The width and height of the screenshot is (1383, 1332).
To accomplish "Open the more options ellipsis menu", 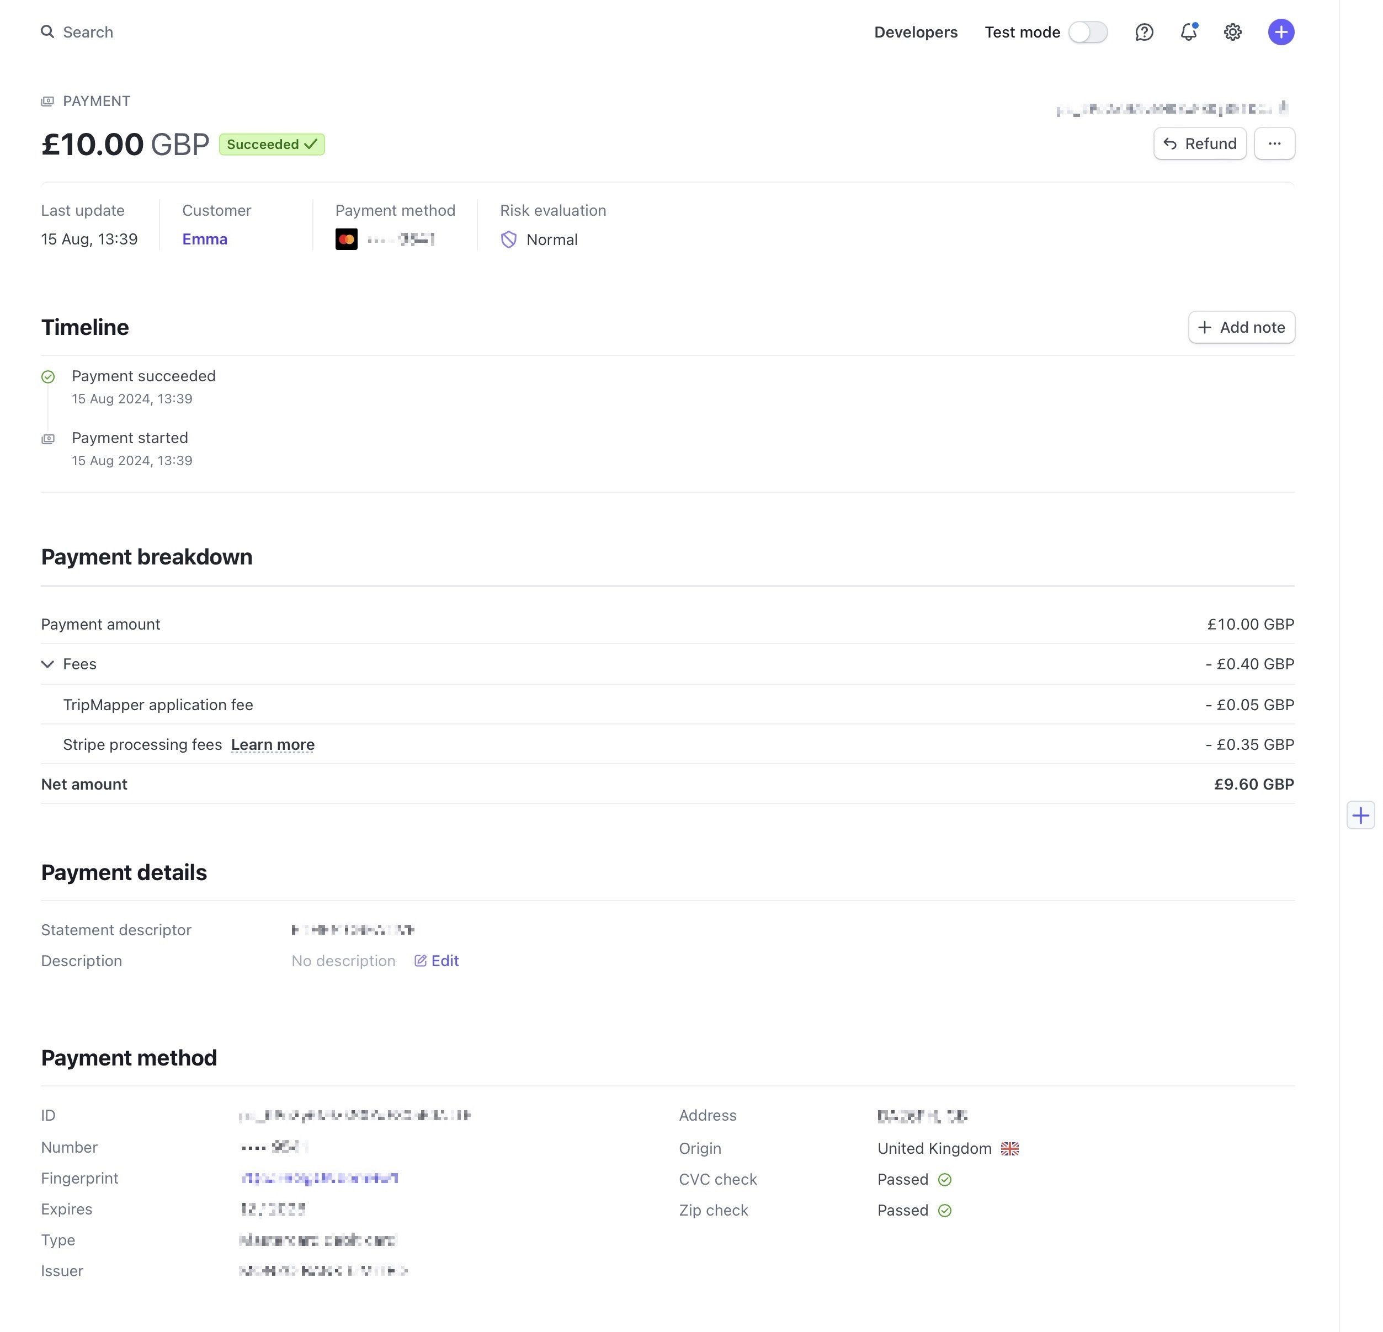I will [x=1274, y=144].
